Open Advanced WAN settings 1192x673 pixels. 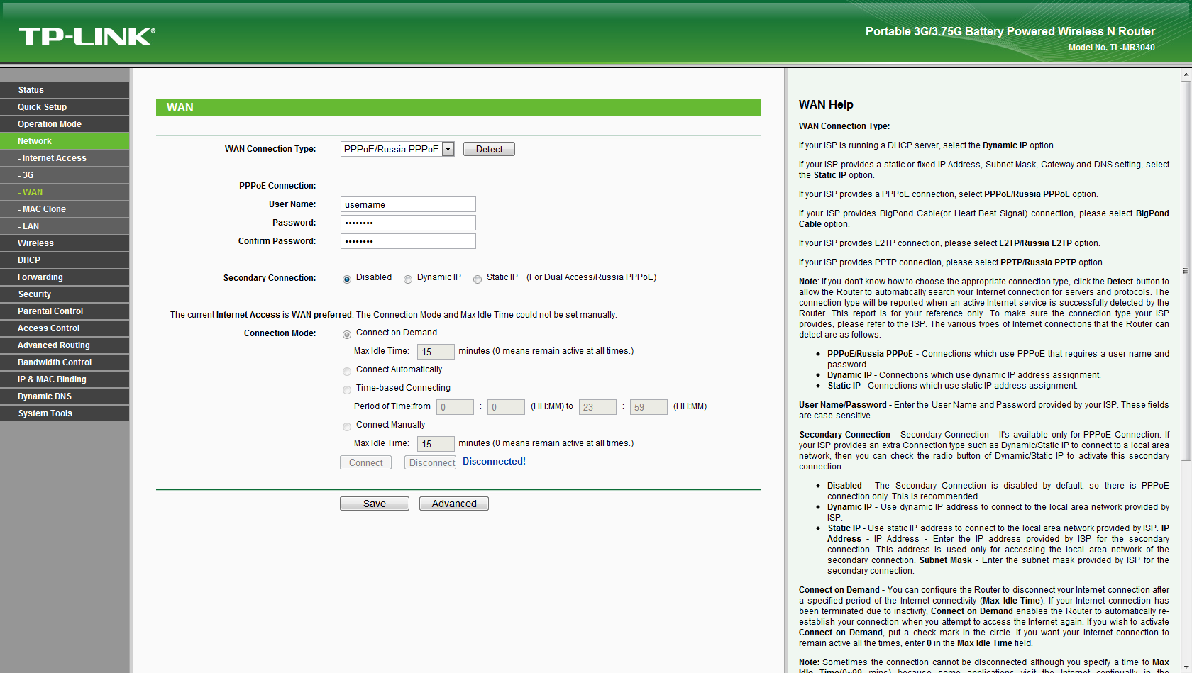point(454,504)
